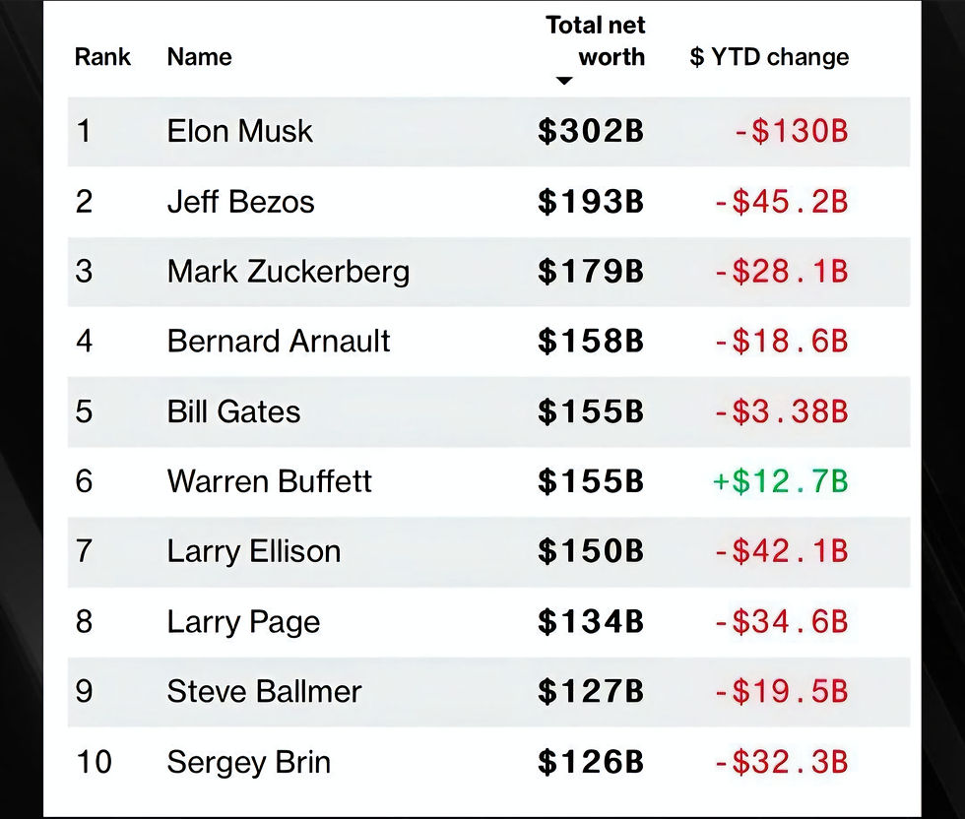The width and height of the screenshot is (965, 819).
Task: Click on Bill Gates's name
Action: 233,411
